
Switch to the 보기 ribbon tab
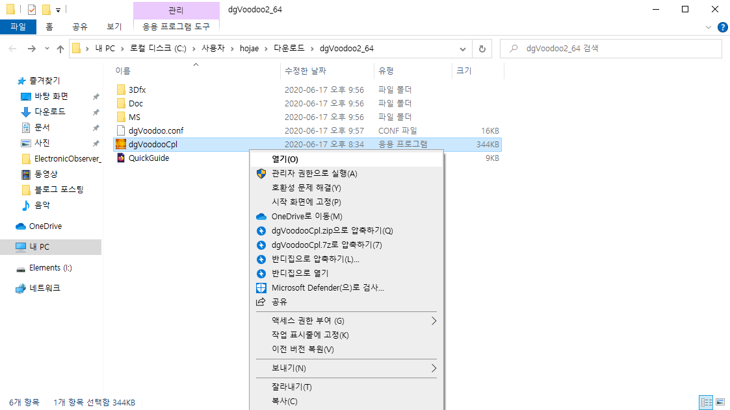(114, 27)
